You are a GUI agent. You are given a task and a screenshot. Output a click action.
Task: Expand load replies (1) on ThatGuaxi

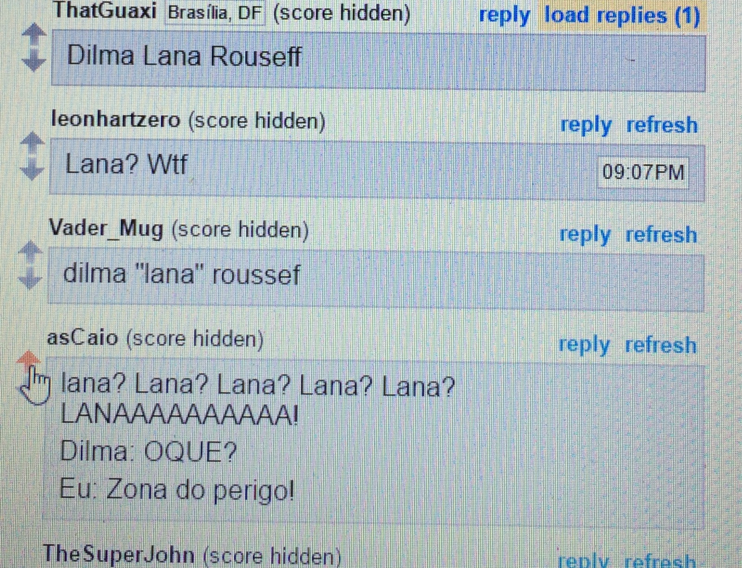coord(622,15)
